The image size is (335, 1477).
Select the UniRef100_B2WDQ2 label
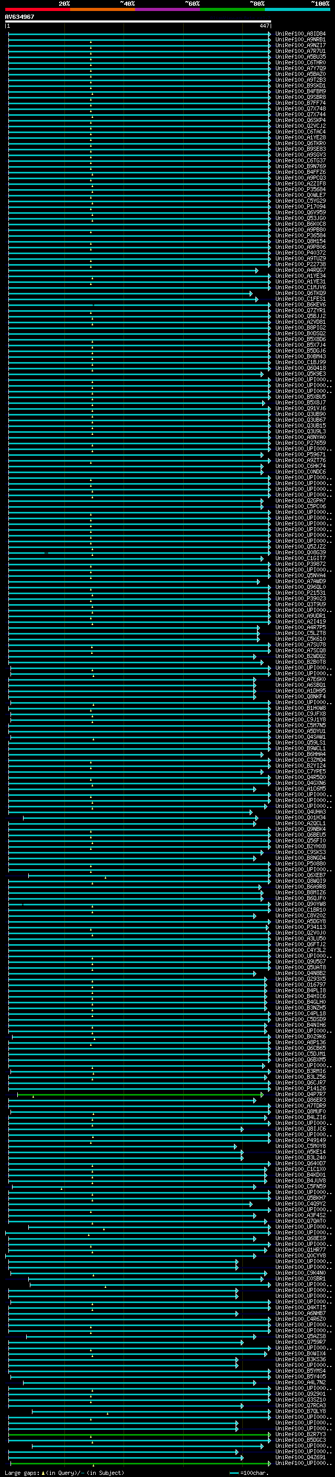click(300, 656)
